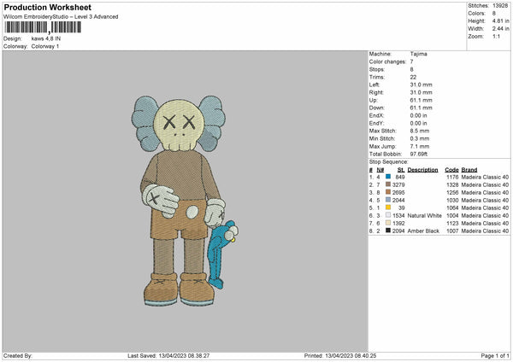
Task: Click the 'Printed' timestamp in footer
Action: click(x=340, y=356)
